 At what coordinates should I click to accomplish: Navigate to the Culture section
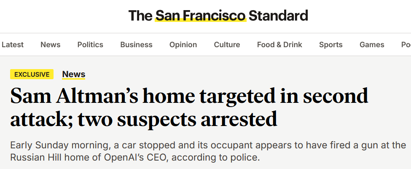click(227, 45)
